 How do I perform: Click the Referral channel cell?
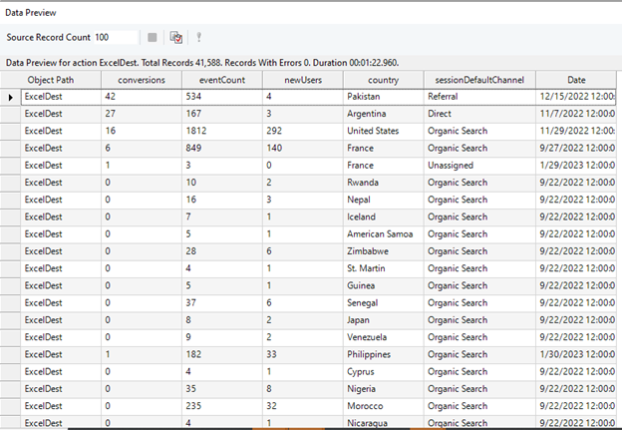coord(478,97)
